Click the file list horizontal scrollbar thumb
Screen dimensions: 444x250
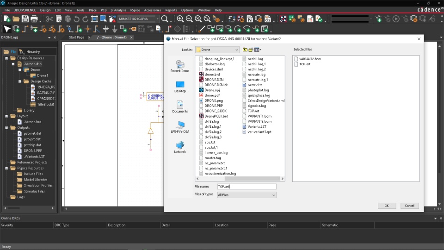252,179
